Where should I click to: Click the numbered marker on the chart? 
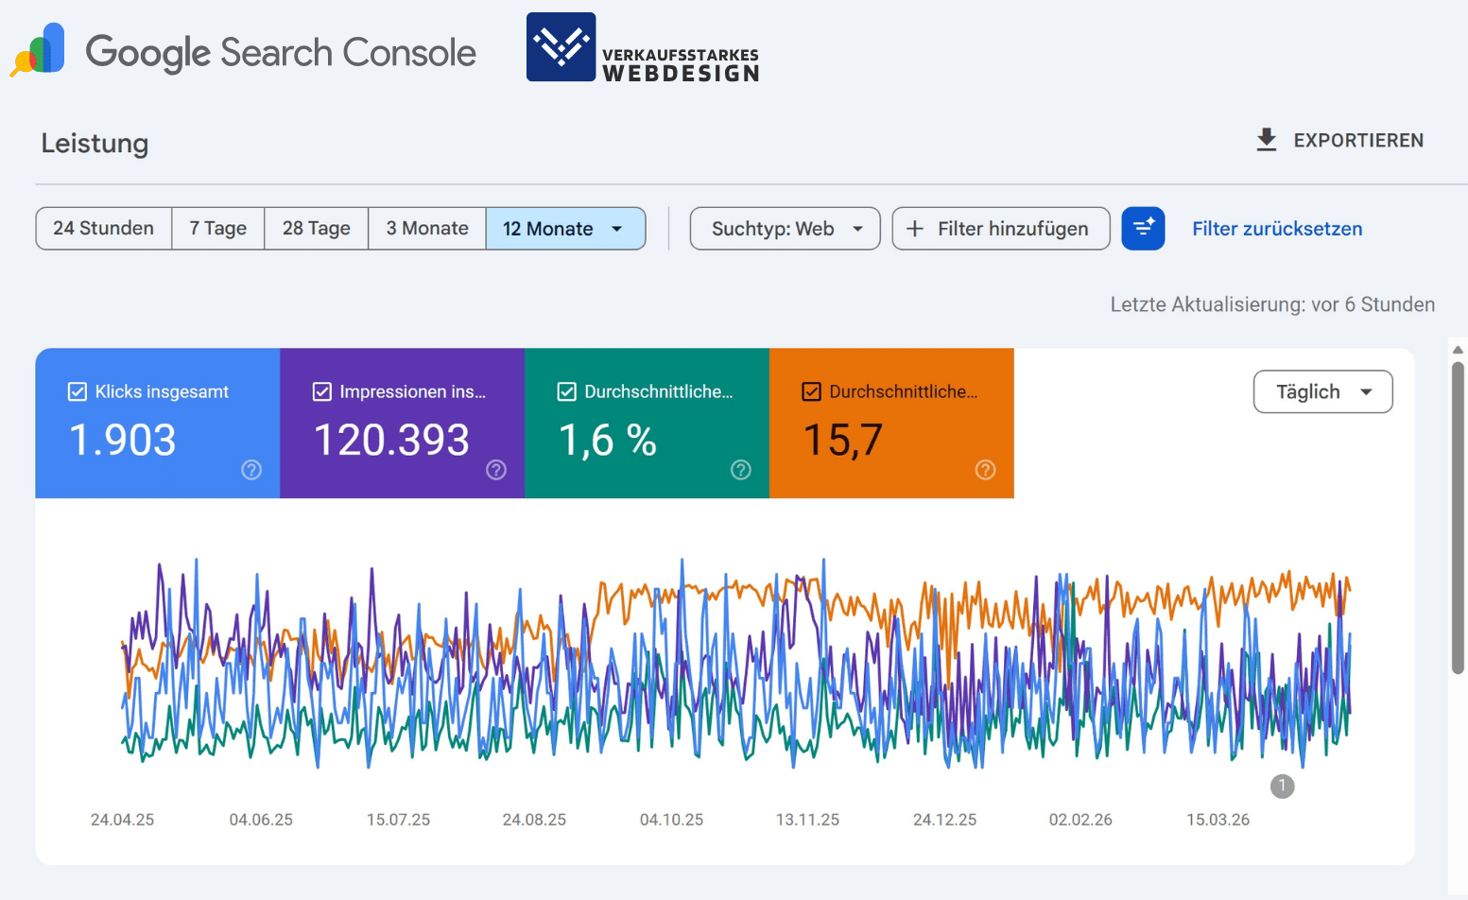1282,786
